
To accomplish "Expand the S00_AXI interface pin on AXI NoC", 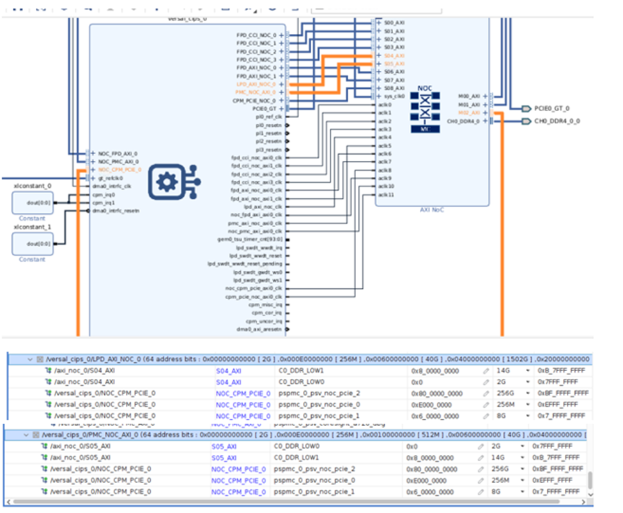I will click(x=380, y=22).
